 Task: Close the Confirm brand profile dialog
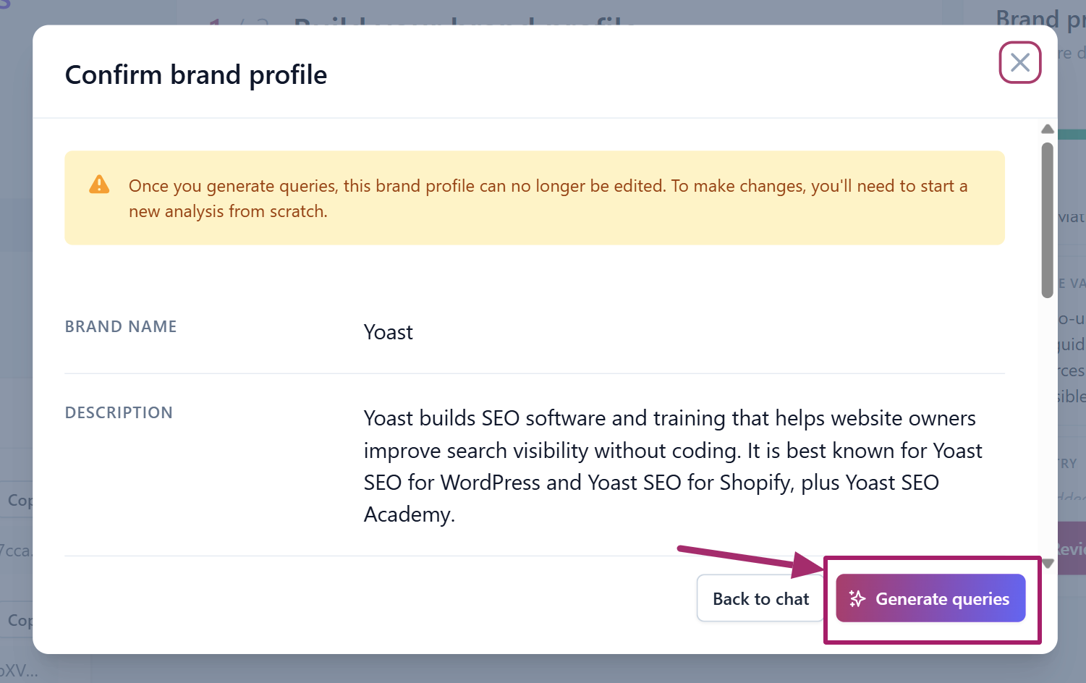[1019, 62]
